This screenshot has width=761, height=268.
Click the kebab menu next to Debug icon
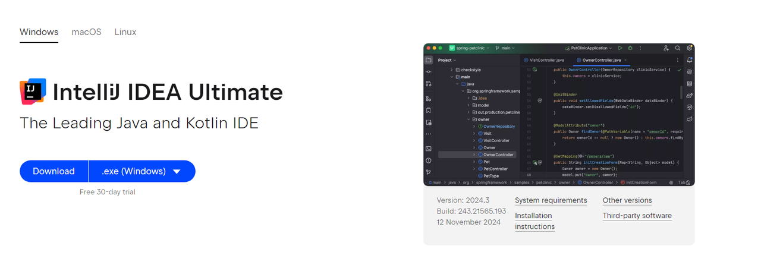coord(640,48)
